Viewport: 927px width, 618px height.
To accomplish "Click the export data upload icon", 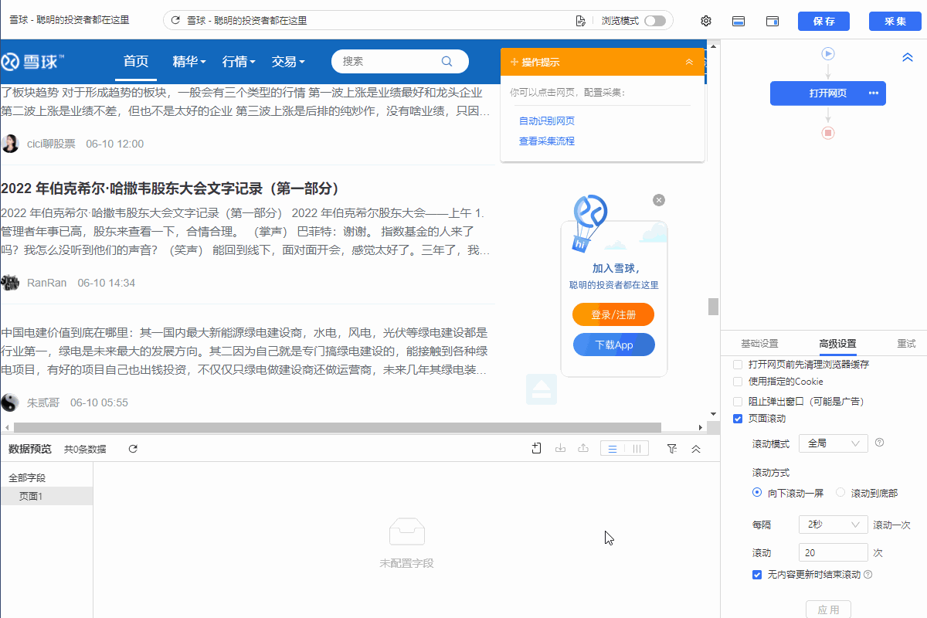I will click(583, 448).
